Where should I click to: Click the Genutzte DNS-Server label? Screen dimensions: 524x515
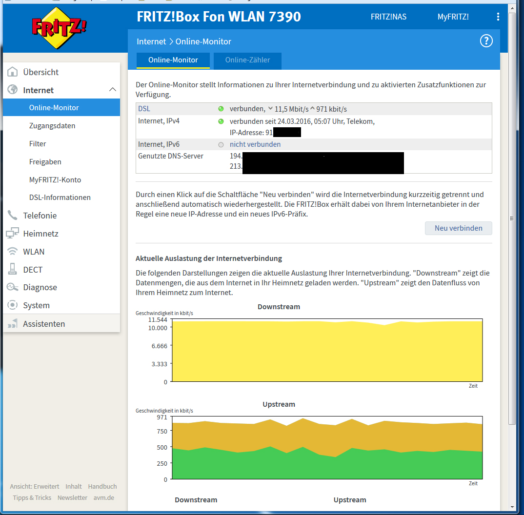170,156
